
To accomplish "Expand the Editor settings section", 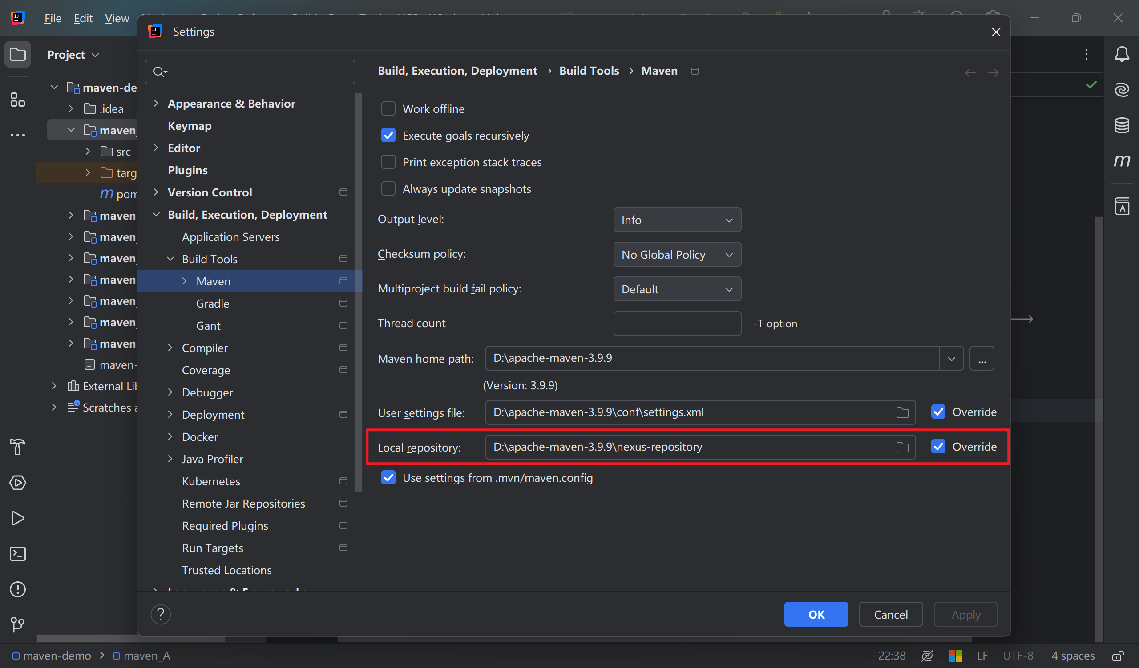I will pos(155,148).
